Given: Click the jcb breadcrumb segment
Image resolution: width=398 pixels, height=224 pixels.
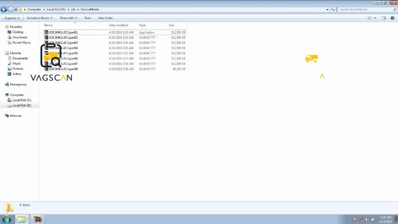Looking at the screenshot, I should [x=73, y=10].
